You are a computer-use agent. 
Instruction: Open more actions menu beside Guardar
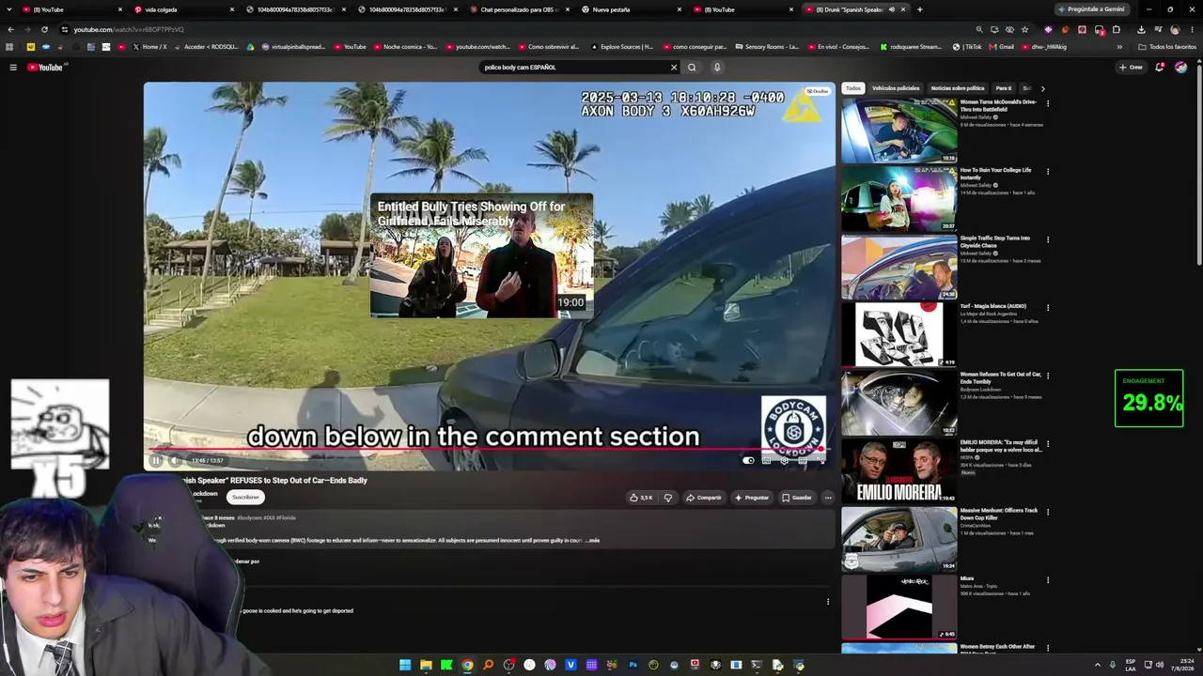point(828,498)
